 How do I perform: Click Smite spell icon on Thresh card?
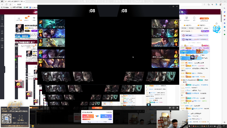(40, 22)
